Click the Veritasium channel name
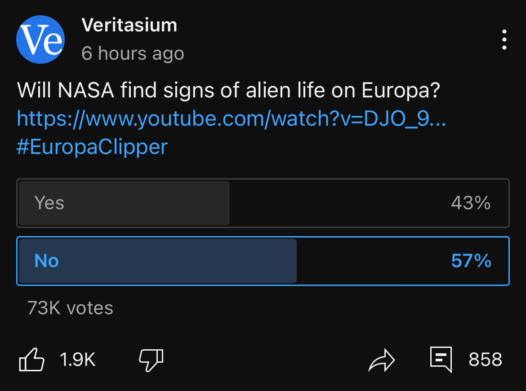 coord(129,25)
